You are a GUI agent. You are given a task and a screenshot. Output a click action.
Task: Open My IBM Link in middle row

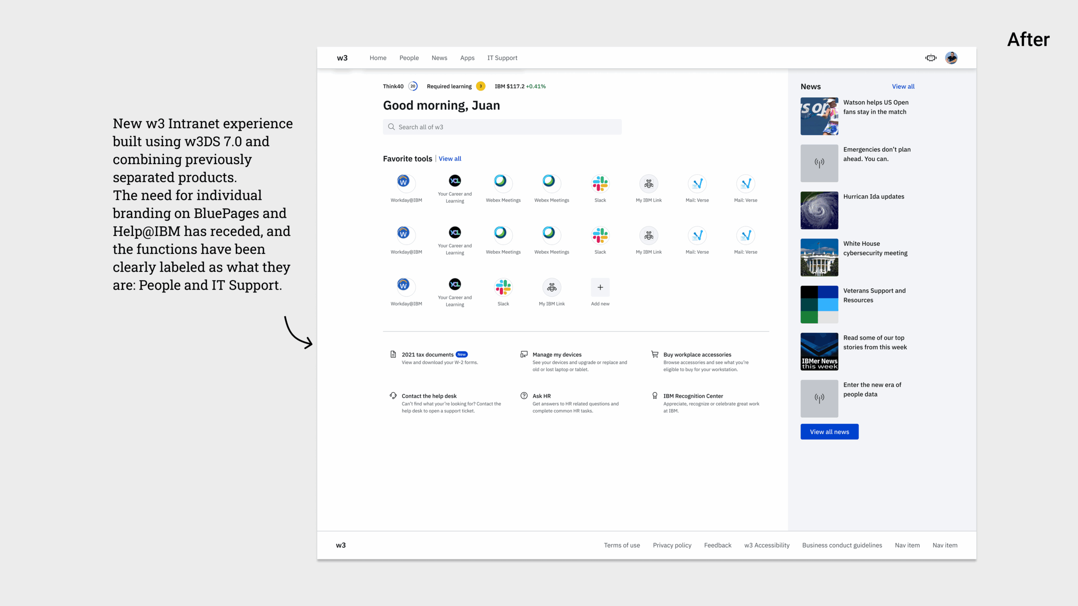pos(648,235)
